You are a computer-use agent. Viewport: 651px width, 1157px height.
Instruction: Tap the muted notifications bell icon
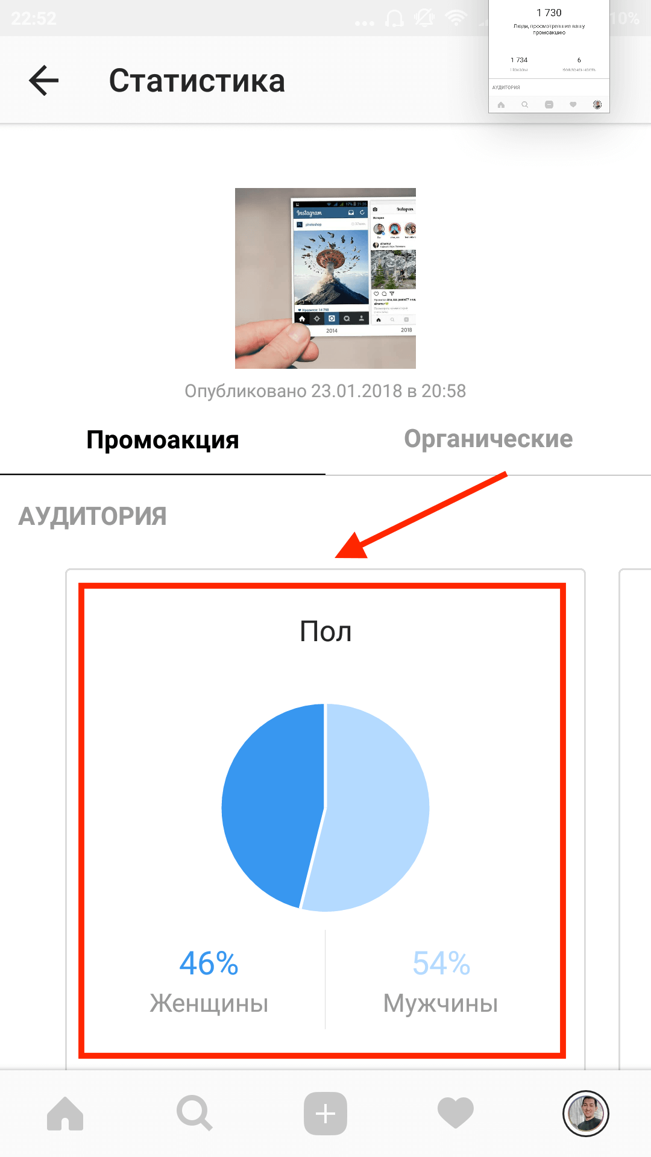pyautogui.click(x=425, y=19)
